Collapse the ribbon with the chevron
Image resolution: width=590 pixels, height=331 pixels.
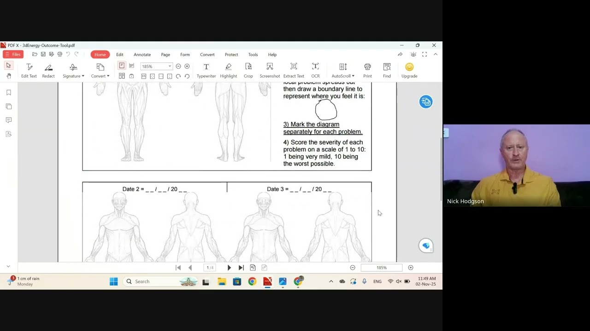[436, 55]
